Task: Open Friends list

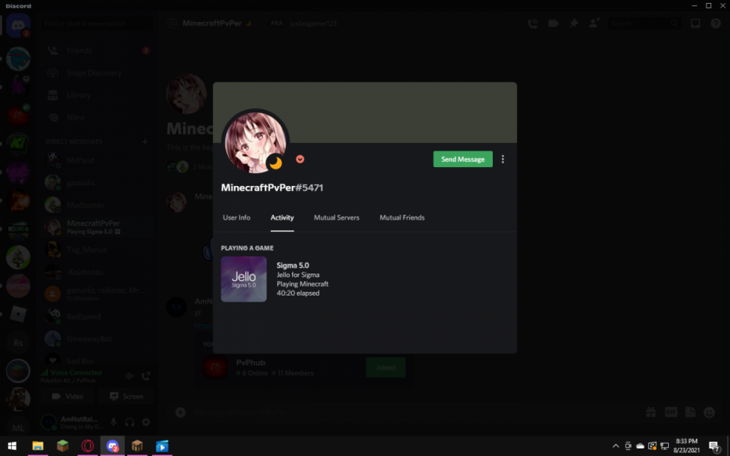Action: (97, 50)
